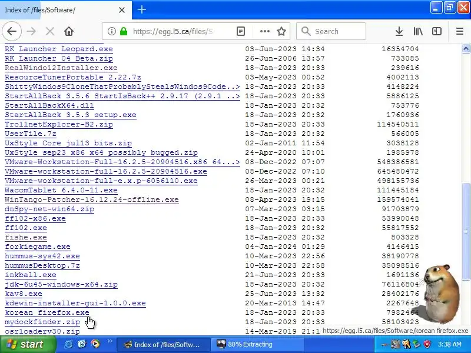
Task: Click the taskbar clock showing 3:38 AM
Action: [x=450, y=344]
